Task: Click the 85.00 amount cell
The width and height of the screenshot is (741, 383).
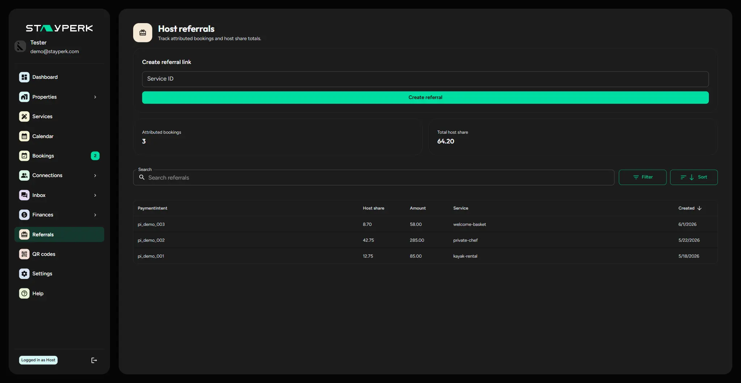Action: coord(416,256)
